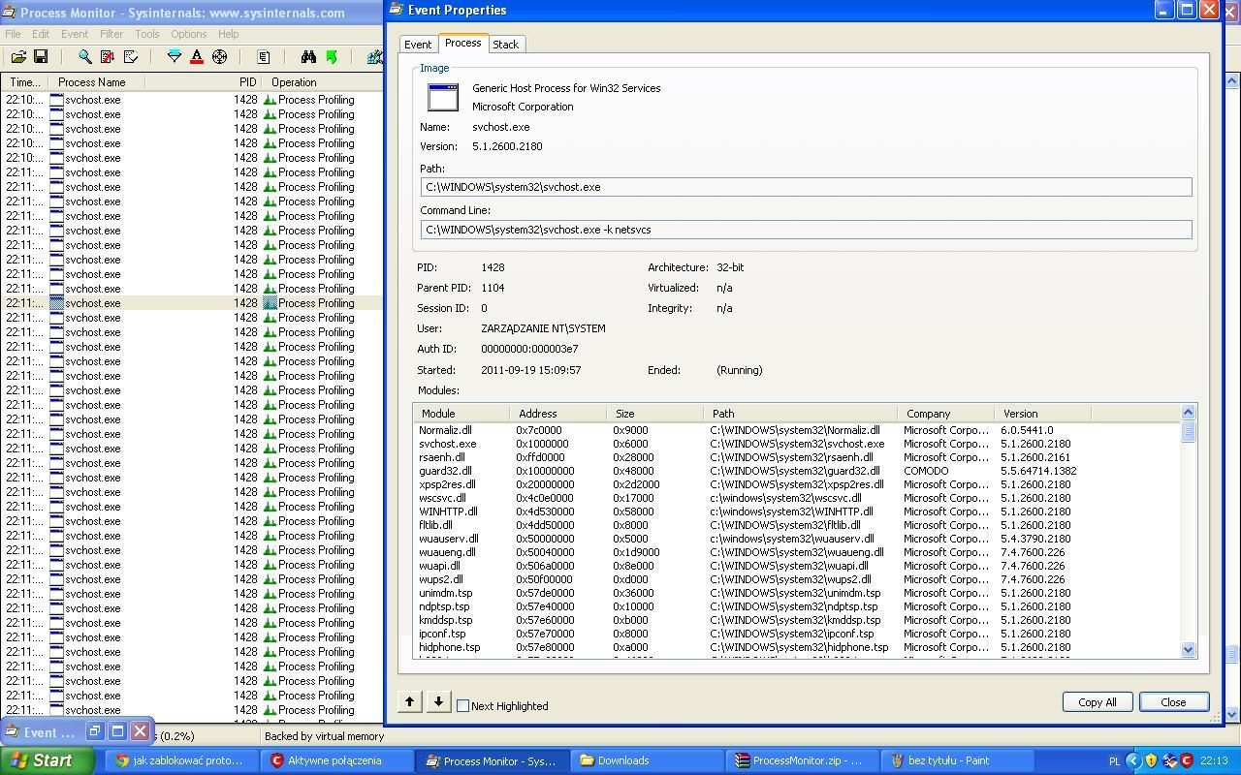The width and height of the screenshot is (1241, 775).
Task: Click the Close button in Event Properties
Action: tap(1173, 702)
